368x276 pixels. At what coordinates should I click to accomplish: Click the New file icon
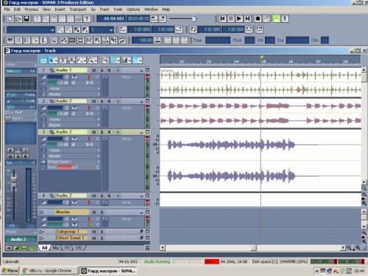[10, 19]
